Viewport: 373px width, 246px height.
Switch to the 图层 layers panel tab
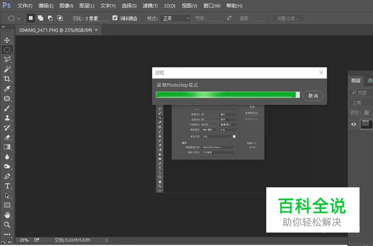pyautogui.click(x=356, y=81)
